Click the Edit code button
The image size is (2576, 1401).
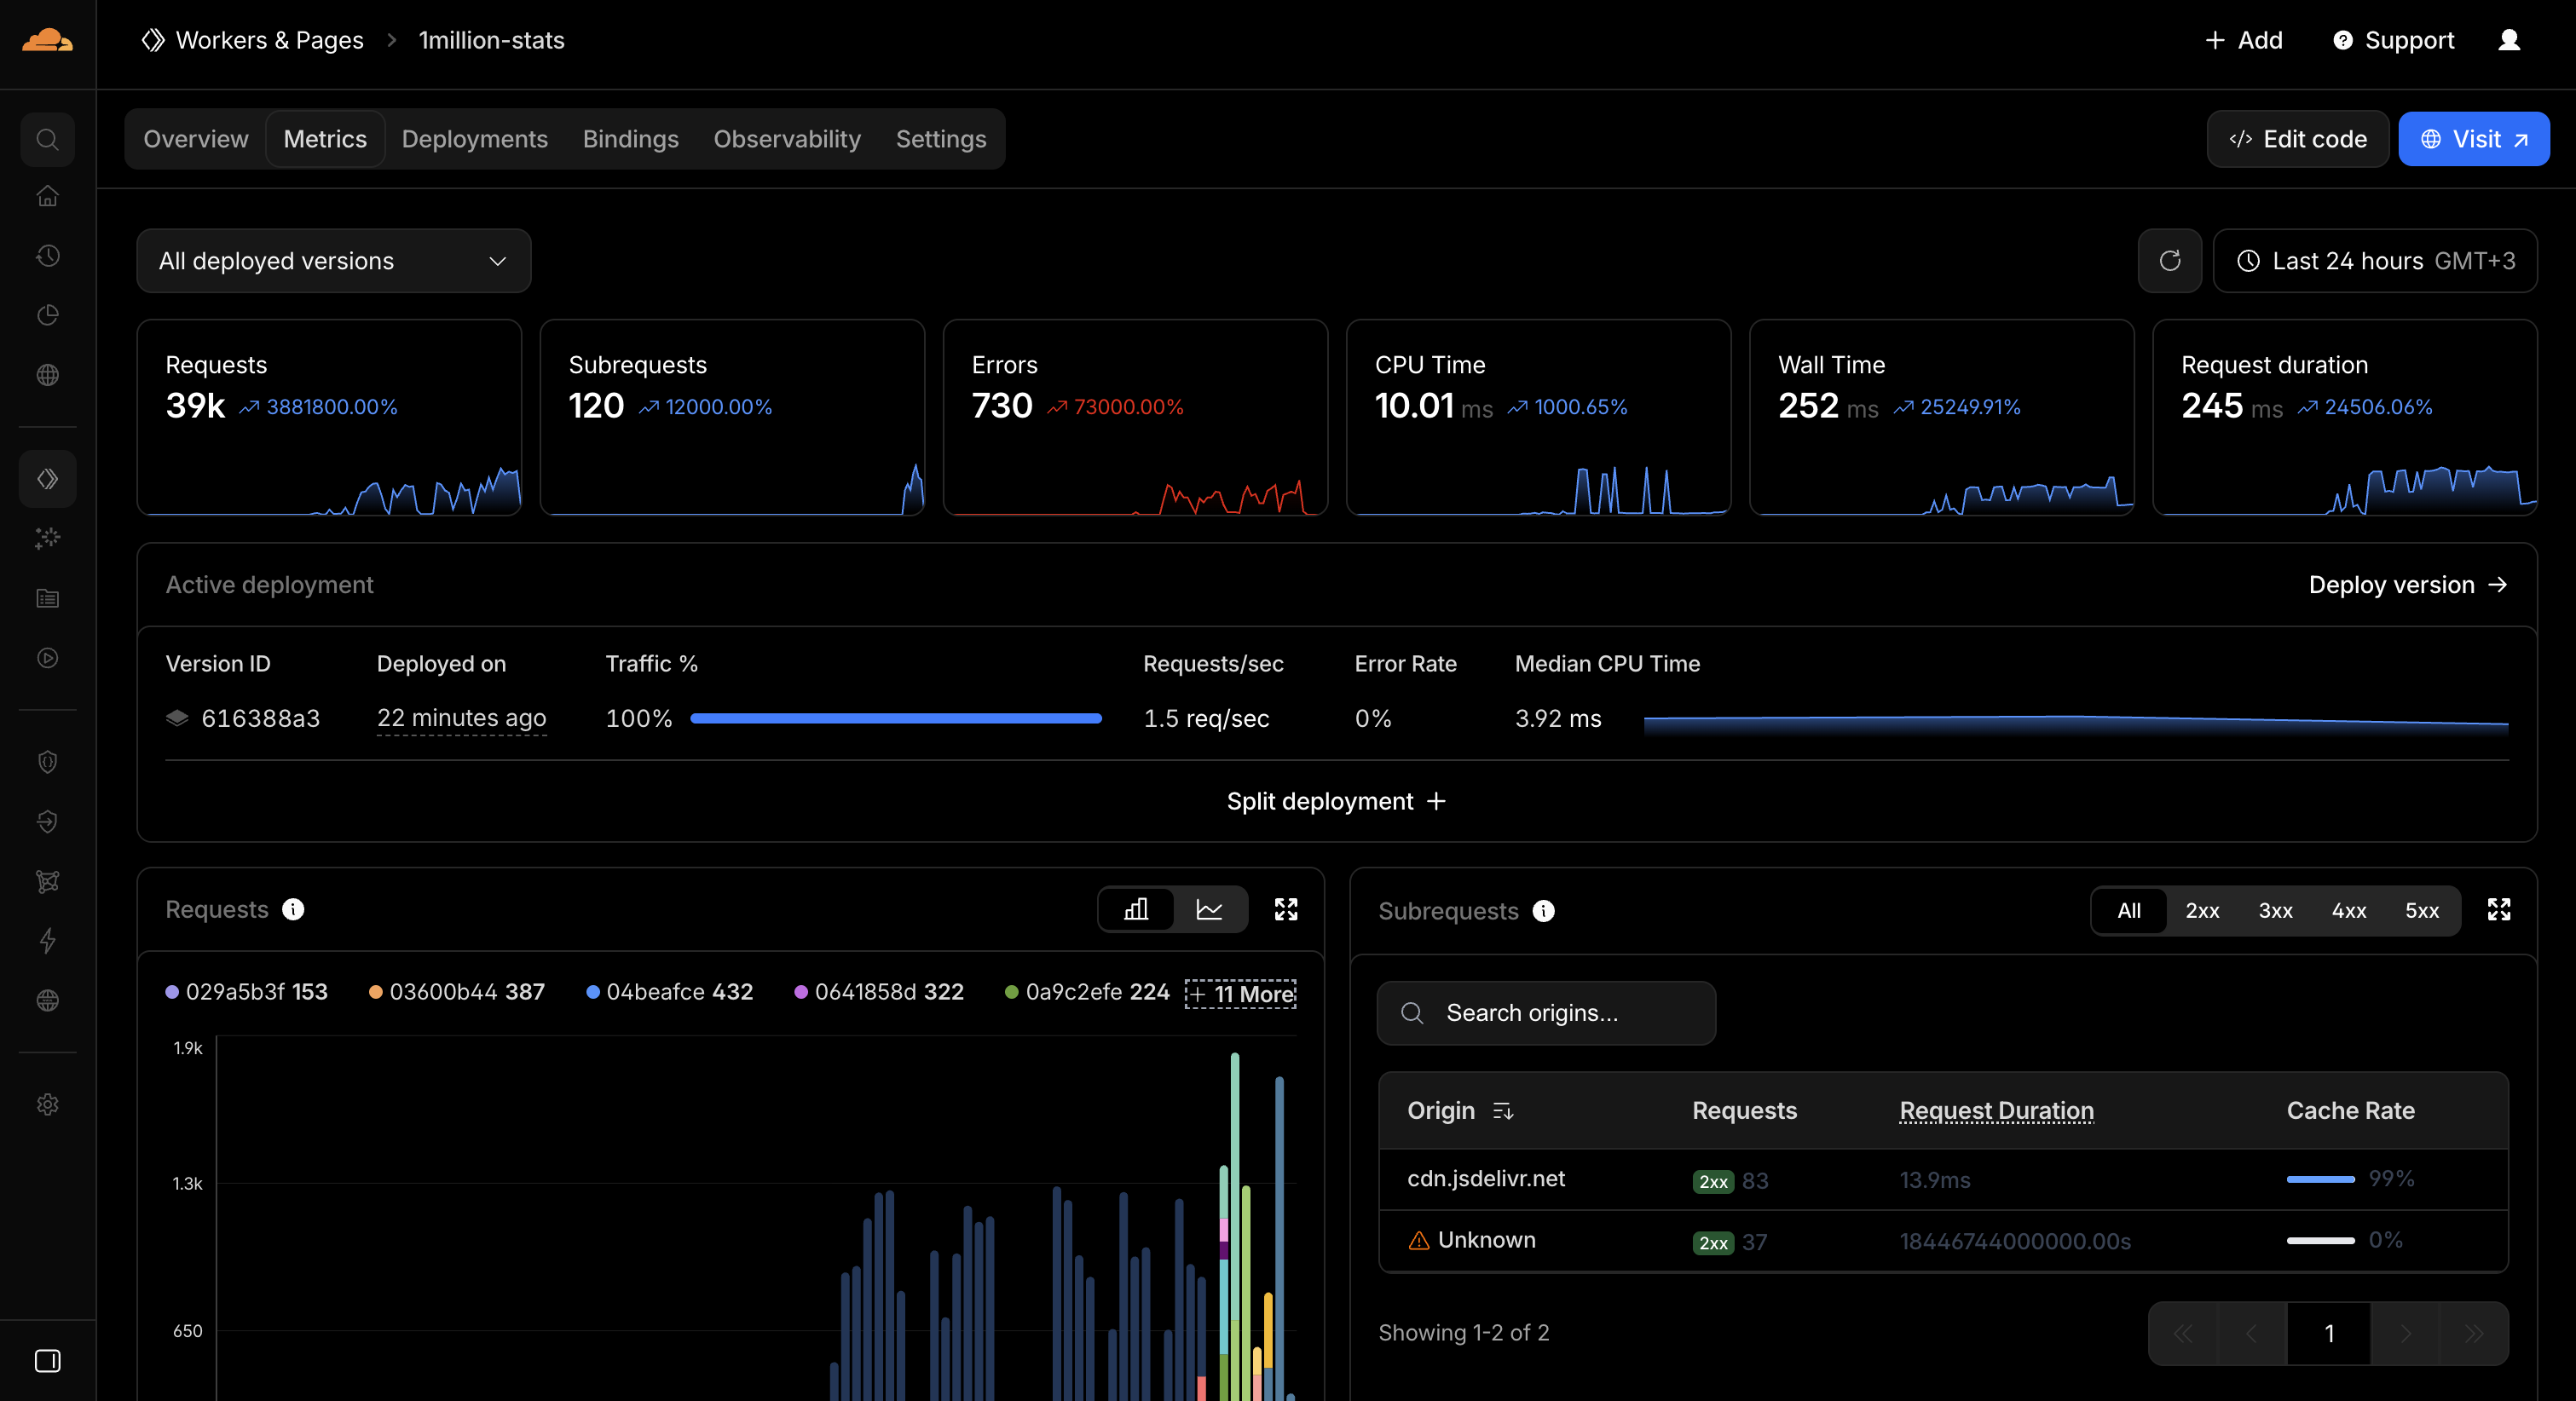[x=2297, y=139]
